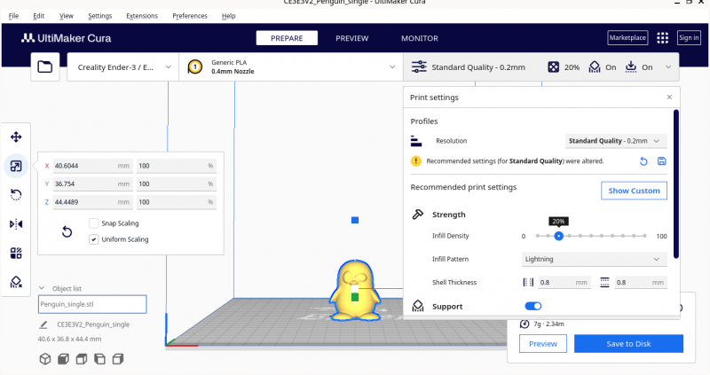Click the infill 20% icon in the header
The height and width of the screenshot is (375, 710).
[553, 67]
